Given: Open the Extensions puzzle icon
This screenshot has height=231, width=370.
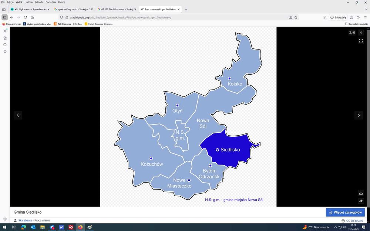Looking at the screenshot, I should (351, 17).
